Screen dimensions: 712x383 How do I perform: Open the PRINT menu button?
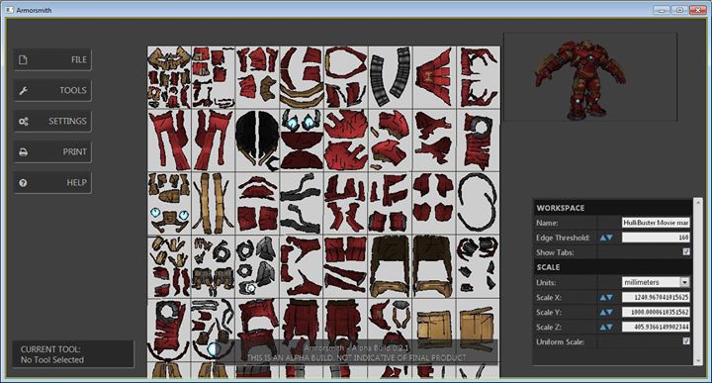coord(52,151)
